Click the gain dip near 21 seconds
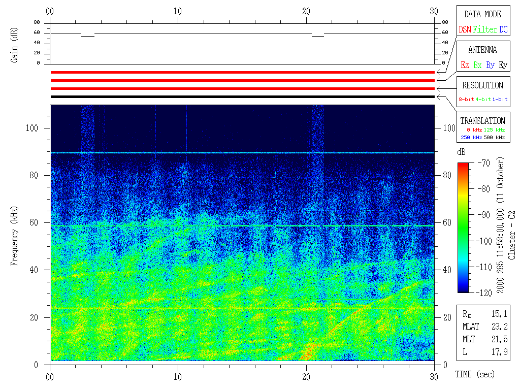 point(318,36)
